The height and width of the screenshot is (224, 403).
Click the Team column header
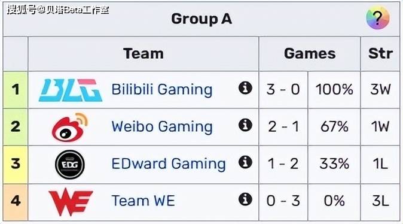coord(143,53)
